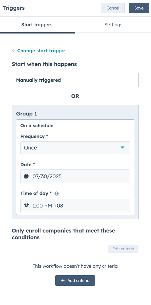Image resolution: width=151 pixels, height=305 pixels.
Task: Click the back chevron before Change start trigger
Action: pyautogui.click(x=13, y=50)
